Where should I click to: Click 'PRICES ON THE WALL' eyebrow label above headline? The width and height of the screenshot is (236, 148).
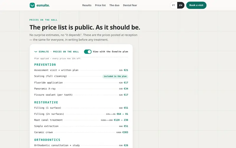tap(43, 20)
